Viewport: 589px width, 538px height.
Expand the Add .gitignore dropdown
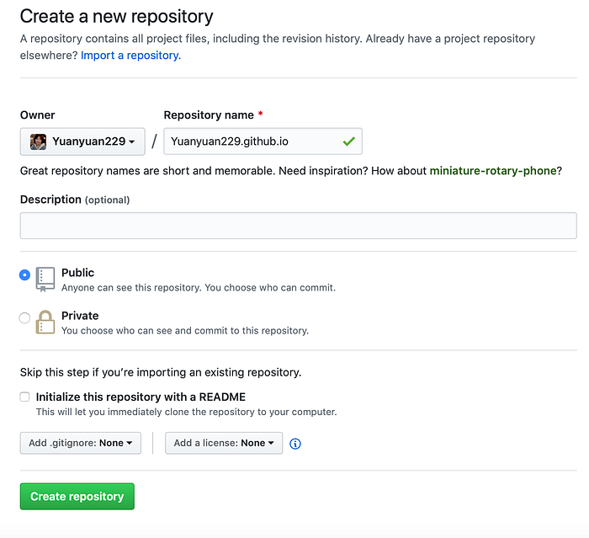[81, 443]
